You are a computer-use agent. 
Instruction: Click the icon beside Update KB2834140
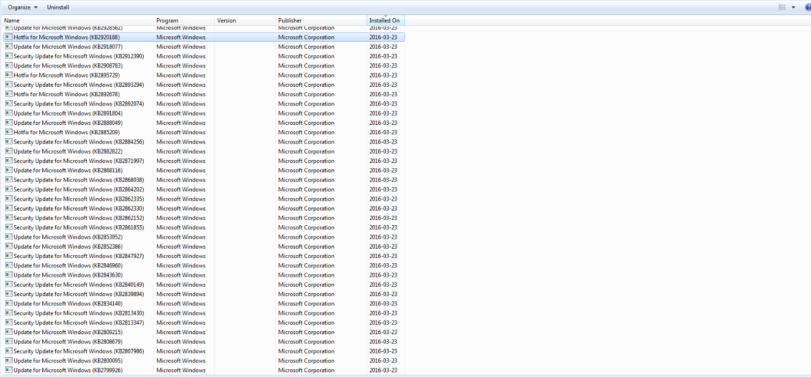[8, 303]
